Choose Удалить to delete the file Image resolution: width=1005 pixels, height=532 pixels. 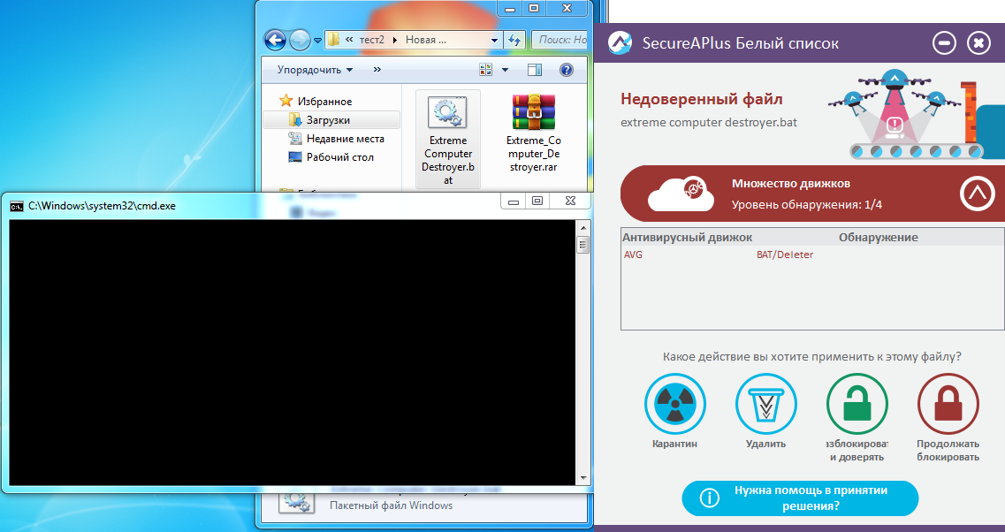[766, 405]
